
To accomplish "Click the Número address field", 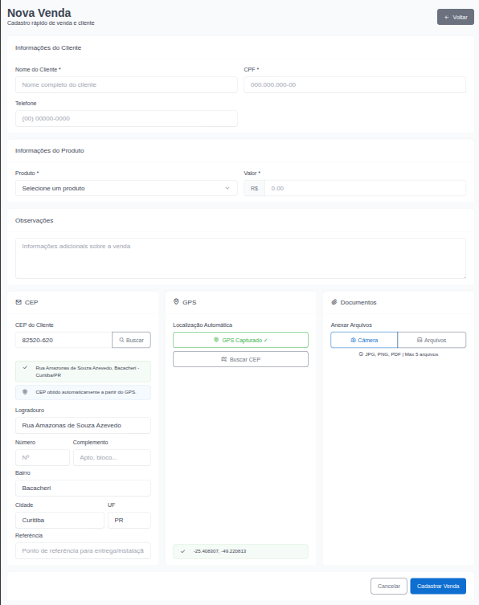I will tap(43, 458).
